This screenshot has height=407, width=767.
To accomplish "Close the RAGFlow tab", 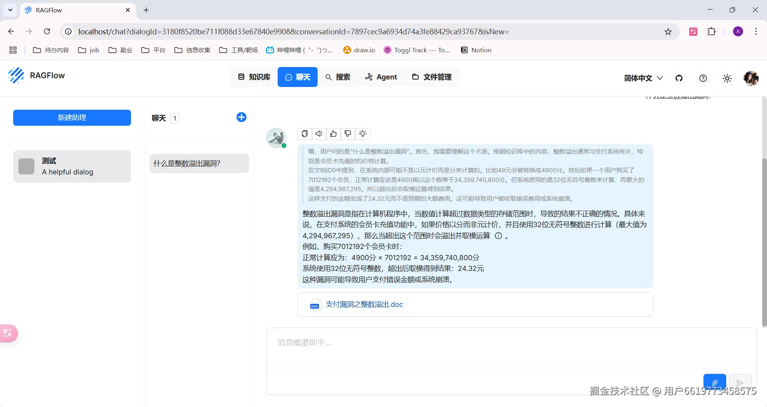I will point(128,10).
